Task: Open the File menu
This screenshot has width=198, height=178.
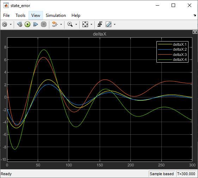Action: 6,15
